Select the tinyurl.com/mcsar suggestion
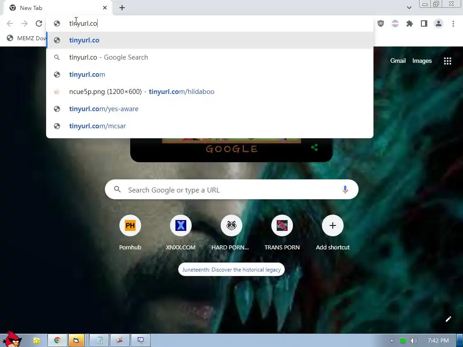 tap(210, 126)
